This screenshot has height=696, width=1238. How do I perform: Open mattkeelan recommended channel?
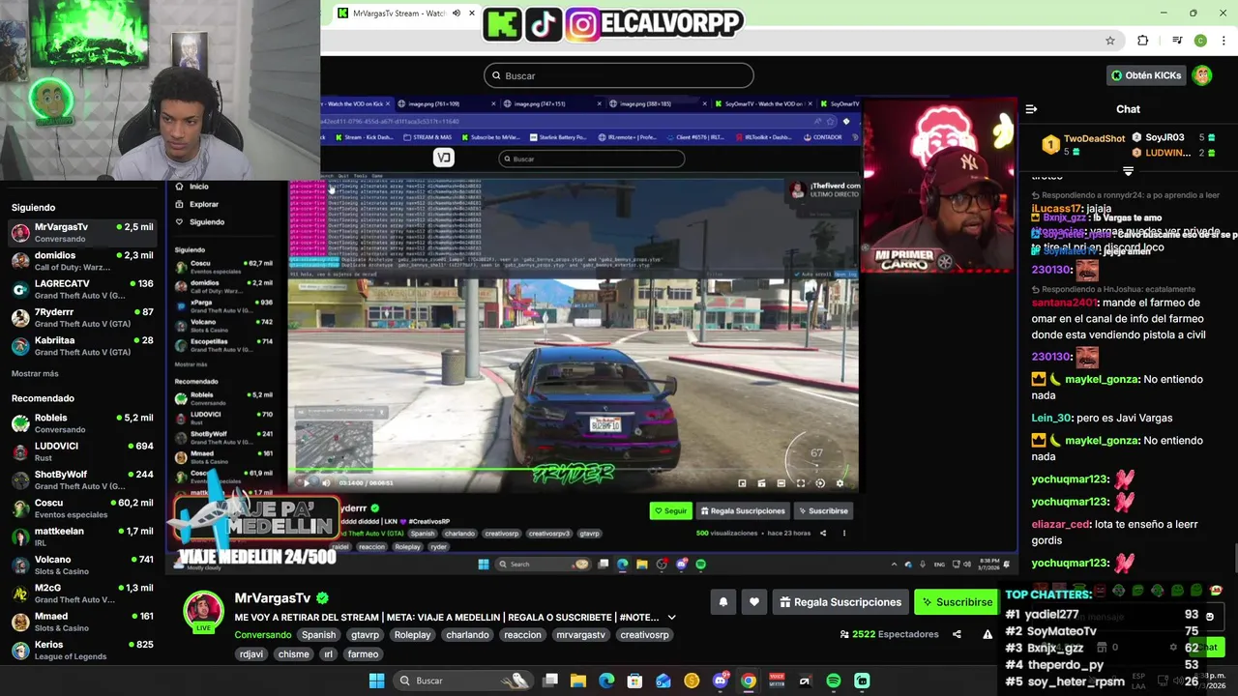coord(82,536)
